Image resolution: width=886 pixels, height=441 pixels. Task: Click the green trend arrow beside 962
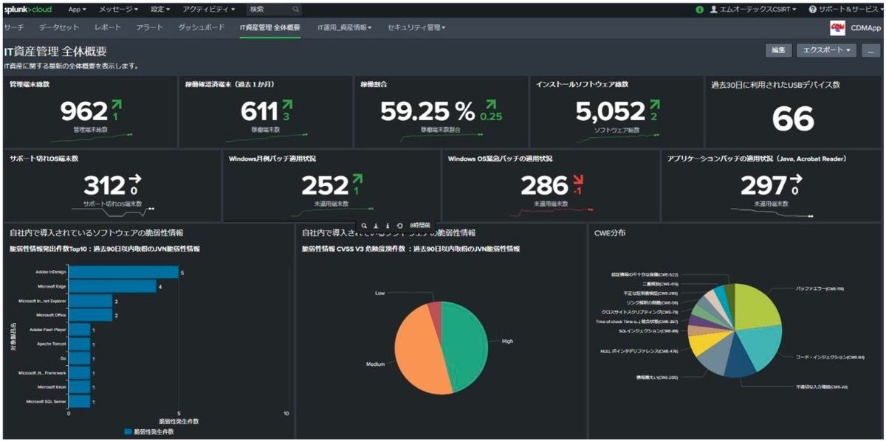117,105
